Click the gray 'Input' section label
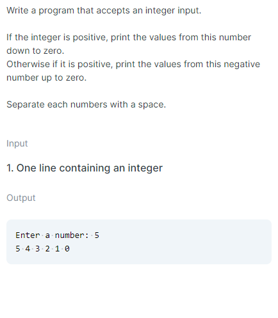The width and height of the screenshot is (278, 318). click(17, 143)
